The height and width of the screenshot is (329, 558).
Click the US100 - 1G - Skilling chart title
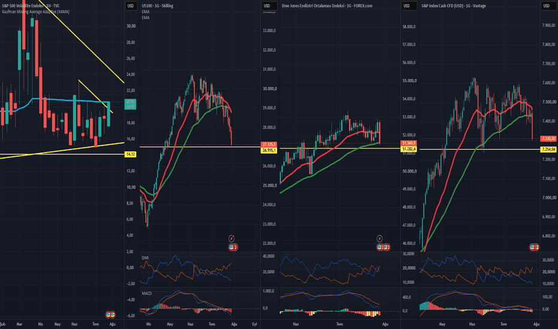click(157, 6)
